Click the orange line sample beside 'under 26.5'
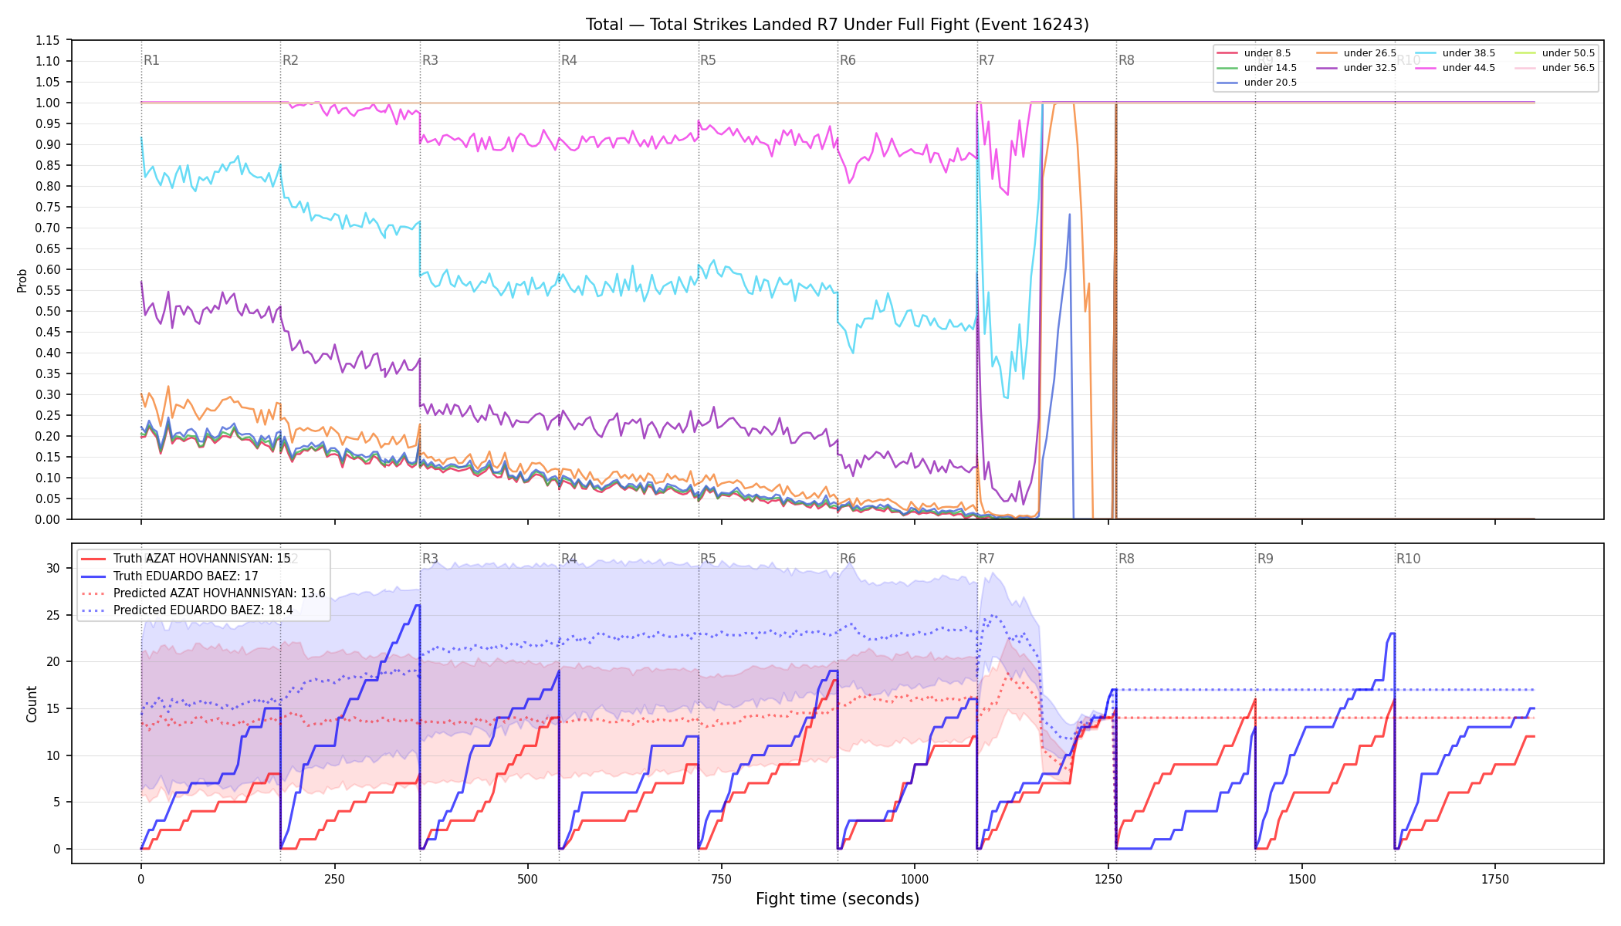Viewport: 1621px width, 926px height. (x=1327, y=53)
